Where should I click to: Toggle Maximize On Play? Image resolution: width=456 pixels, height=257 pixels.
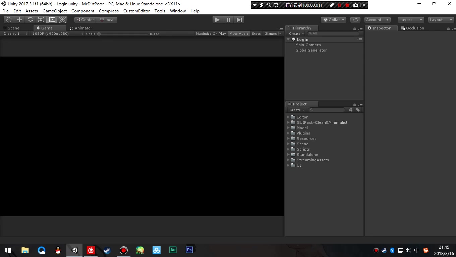pyautogui.click(x=211, y=34)
